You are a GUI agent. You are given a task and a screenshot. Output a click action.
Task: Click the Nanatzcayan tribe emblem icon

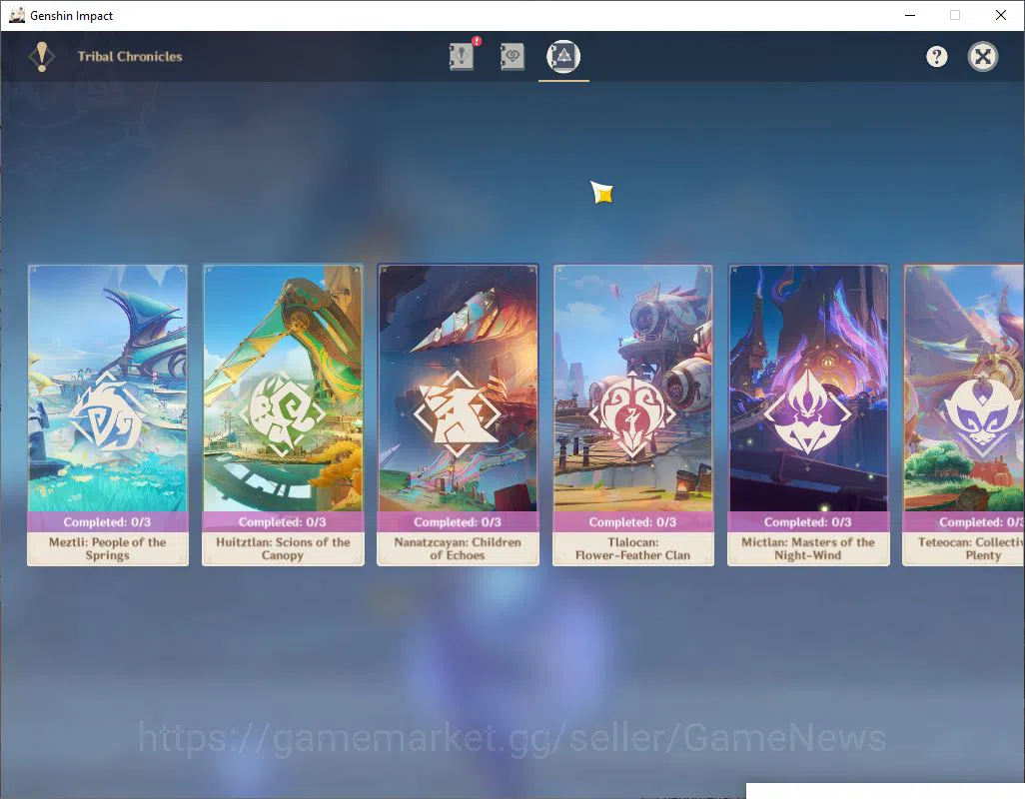458,414
